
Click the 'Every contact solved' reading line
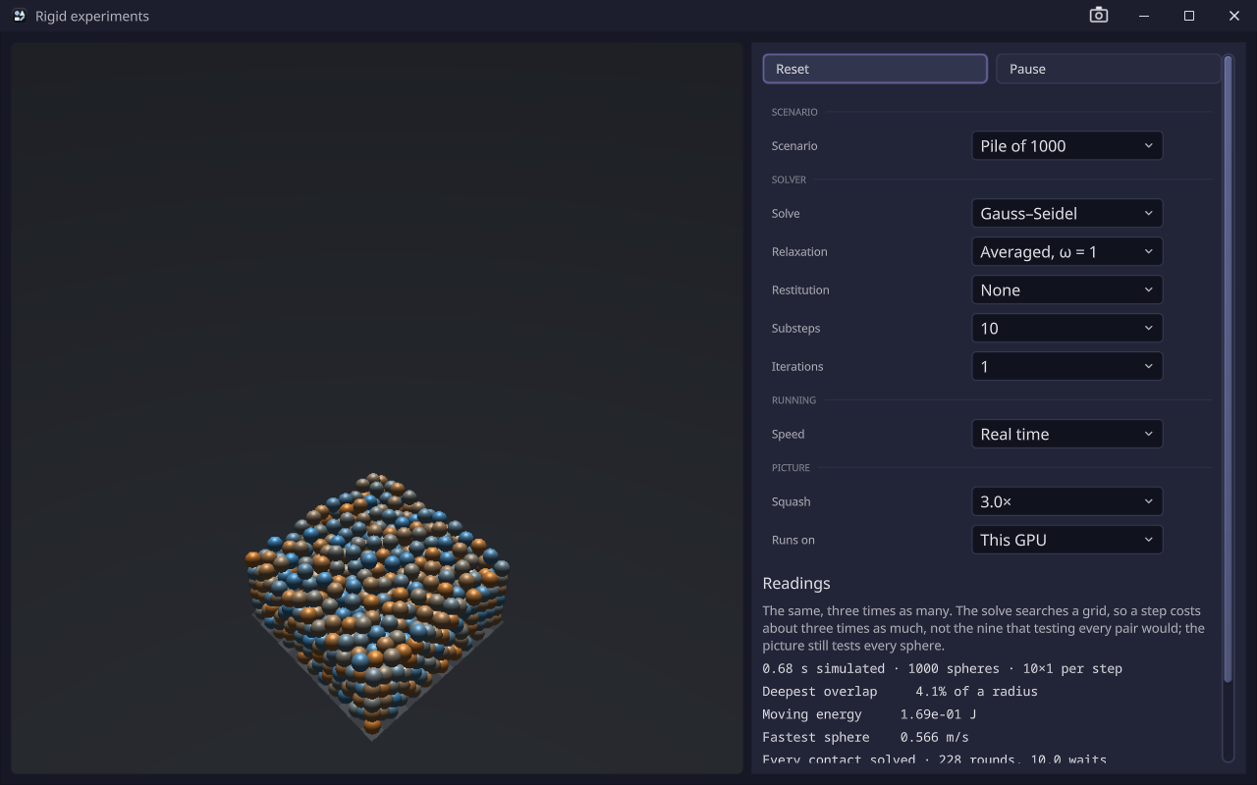[934, 759]
